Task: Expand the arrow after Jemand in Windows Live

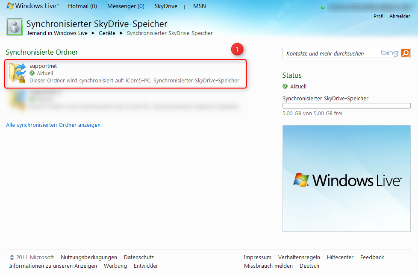Action: pos(93,33)
